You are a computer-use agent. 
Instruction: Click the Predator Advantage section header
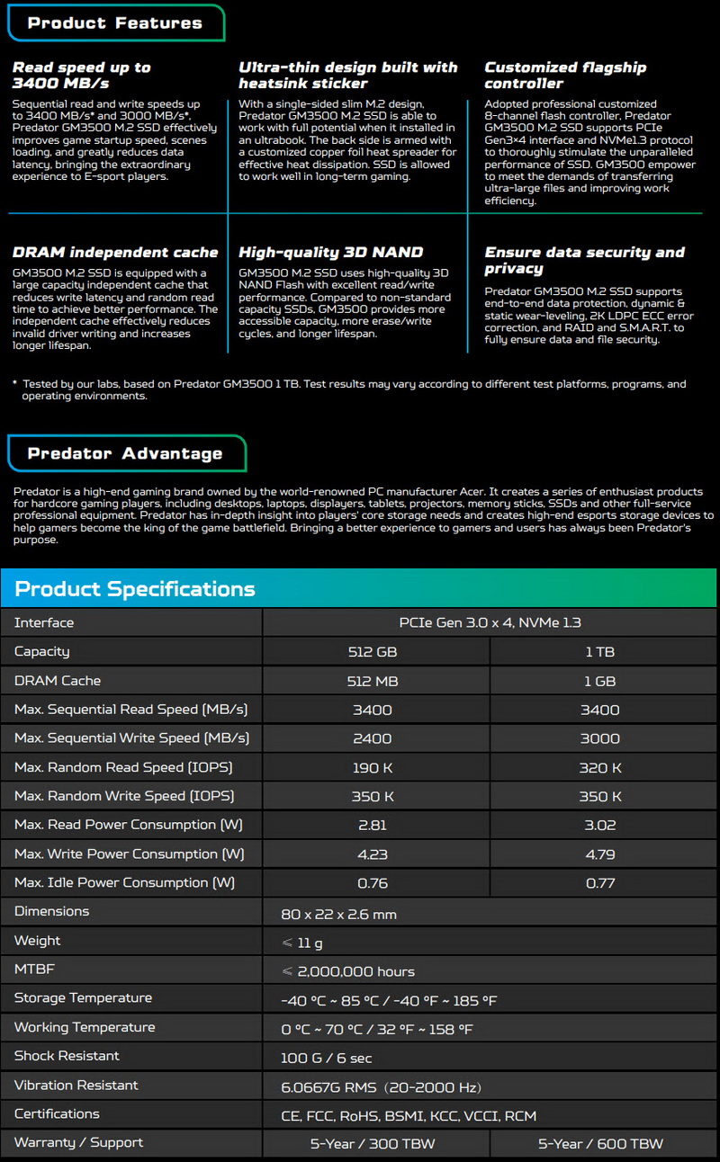click(x=125, y=453)
